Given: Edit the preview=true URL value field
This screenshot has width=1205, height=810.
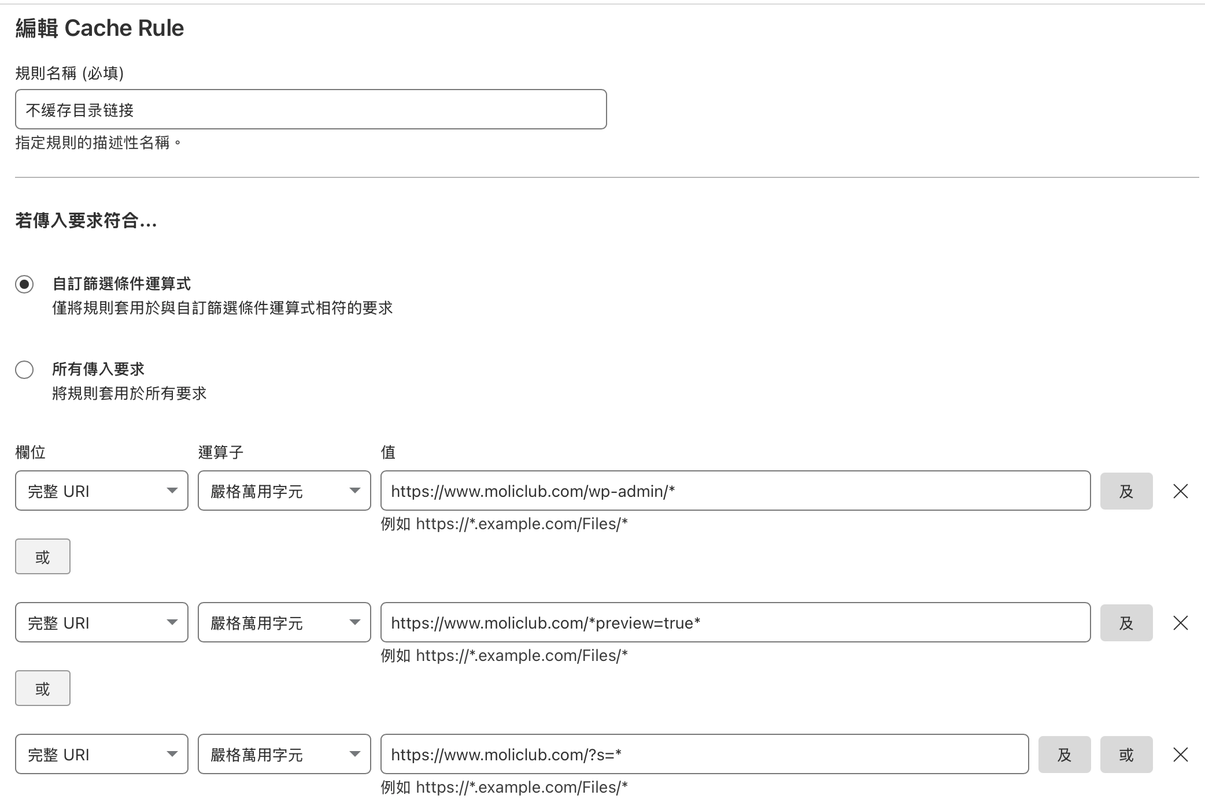Looking at the screenshot, I should tap(735, 622).
